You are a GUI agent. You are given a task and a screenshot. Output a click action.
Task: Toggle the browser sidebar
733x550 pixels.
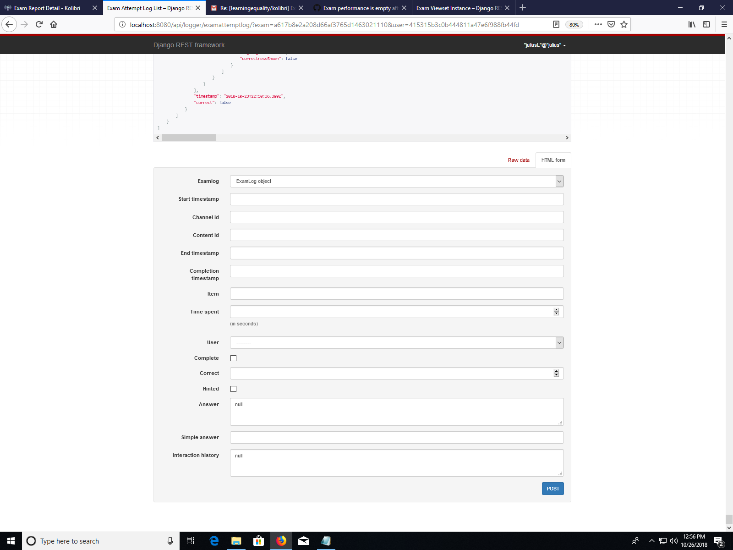[706, 25]
